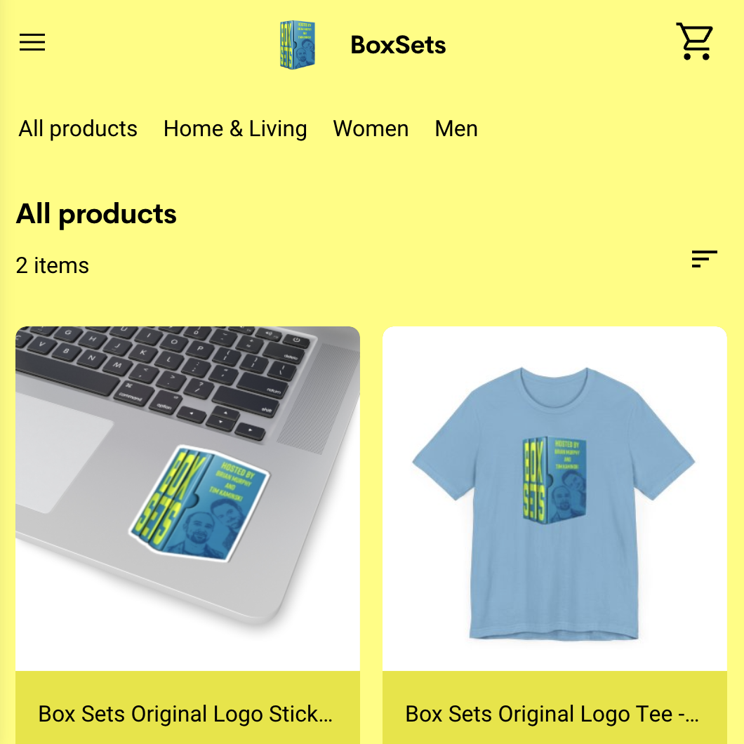Go to the All products category
The height and width of the screenshot is (744, 744).
click(78, 129)
